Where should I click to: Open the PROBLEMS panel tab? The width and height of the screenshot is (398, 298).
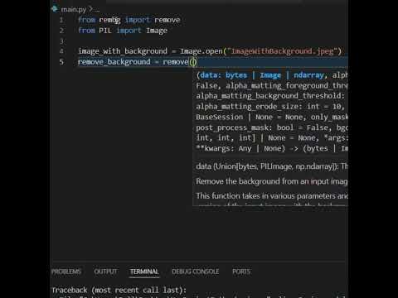click(66, 272)
